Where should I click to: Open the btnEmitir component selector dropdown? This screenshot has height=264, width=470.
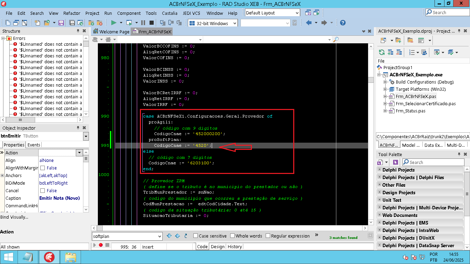coord(86,136)
